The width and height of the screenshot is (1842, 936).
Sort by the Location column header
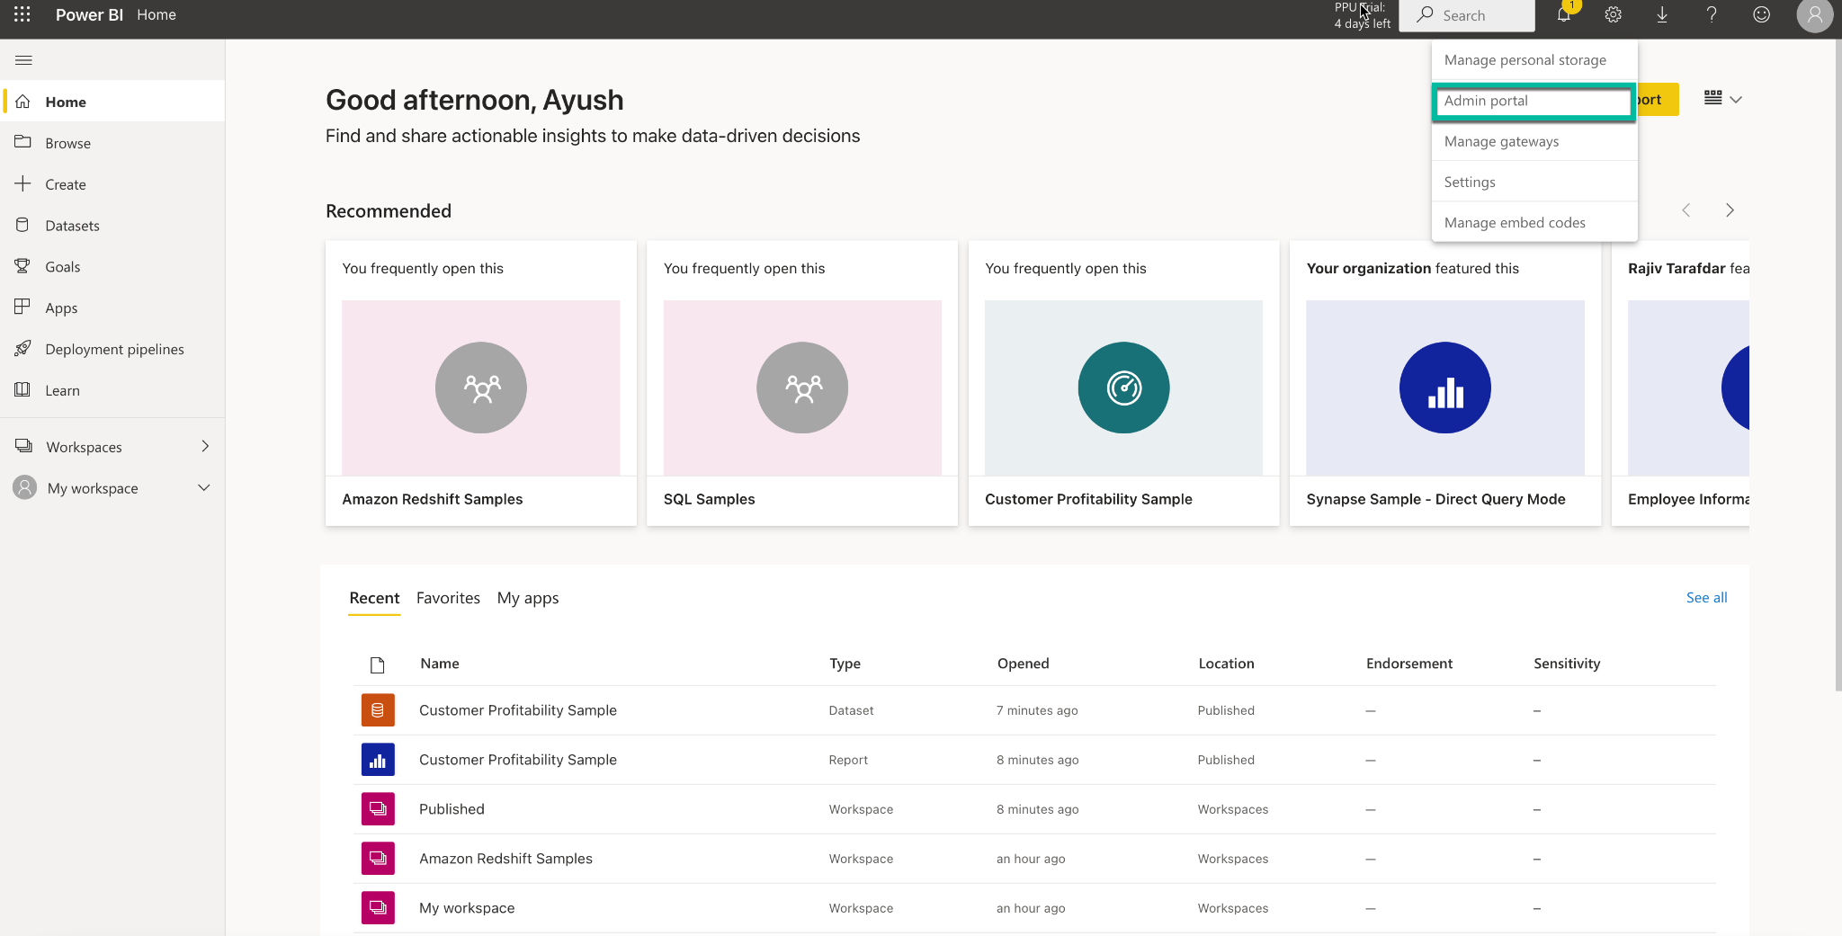click(1226, 664)
